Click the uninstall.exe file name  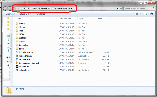24,70
